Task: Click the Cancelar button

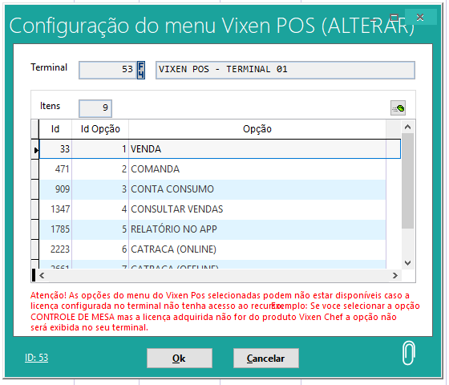Action: point(266,358)
